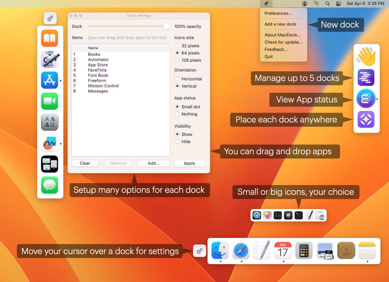Click the Add... button
This screenshot has width=389, height=282.
[154, 163]
